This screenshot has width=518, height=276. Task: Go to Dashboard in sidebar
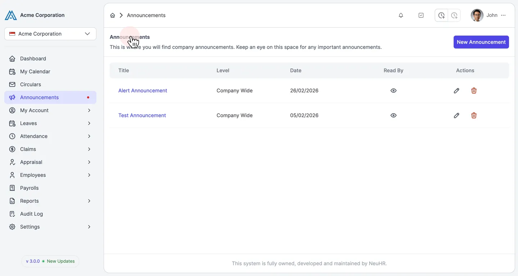[50, 59]
